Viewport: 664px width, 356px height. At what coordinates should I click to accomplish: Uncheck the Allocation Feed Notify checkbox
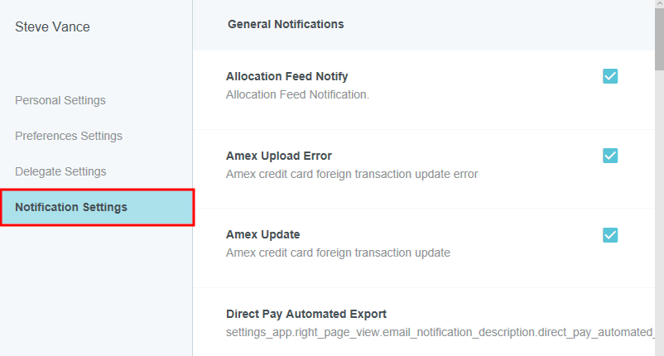point(610,77)
